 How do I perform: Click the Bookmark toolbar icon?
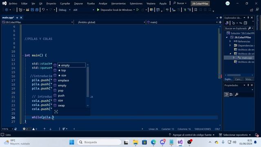[x=196, y=10]
